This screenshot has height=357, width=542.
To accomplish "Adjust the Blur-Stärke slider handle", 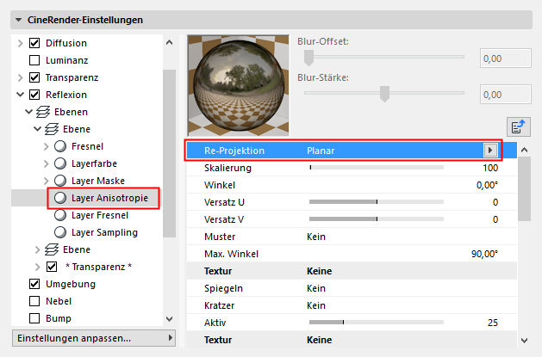I will (385, 93).
